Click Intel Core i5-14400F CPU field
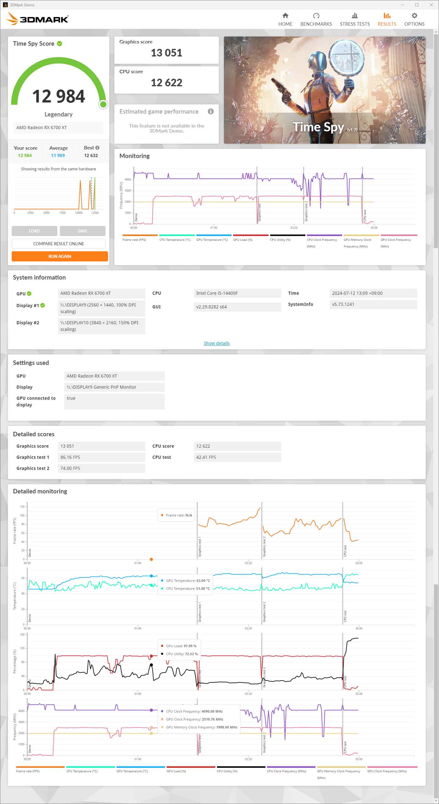 [x=237, y=293]
